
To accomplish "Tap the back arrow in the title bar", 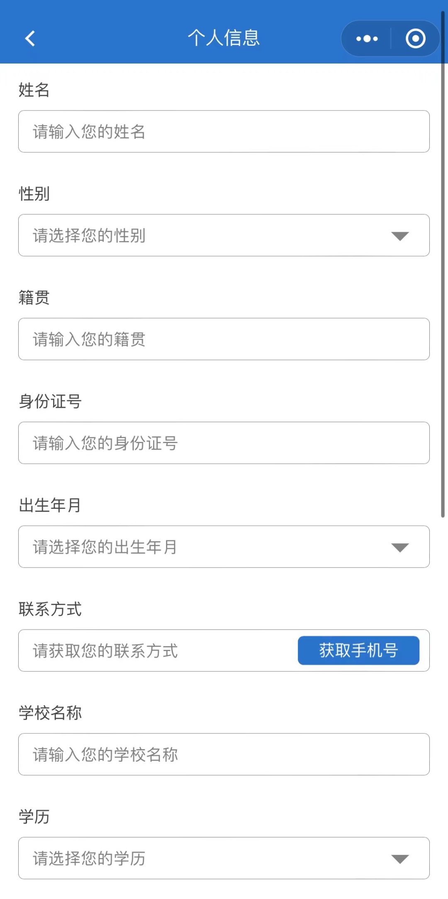I will pyautogui.click(x=29, y=38).
